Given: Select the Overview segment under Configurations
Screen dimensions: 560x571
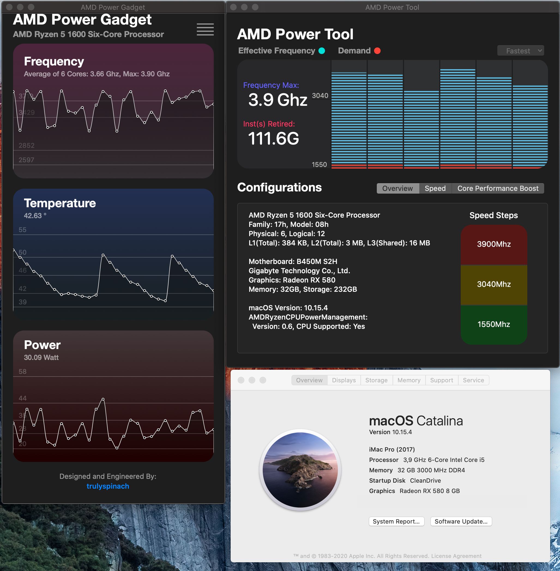Looking at the screenshot, I should click(x=397, y=188).
